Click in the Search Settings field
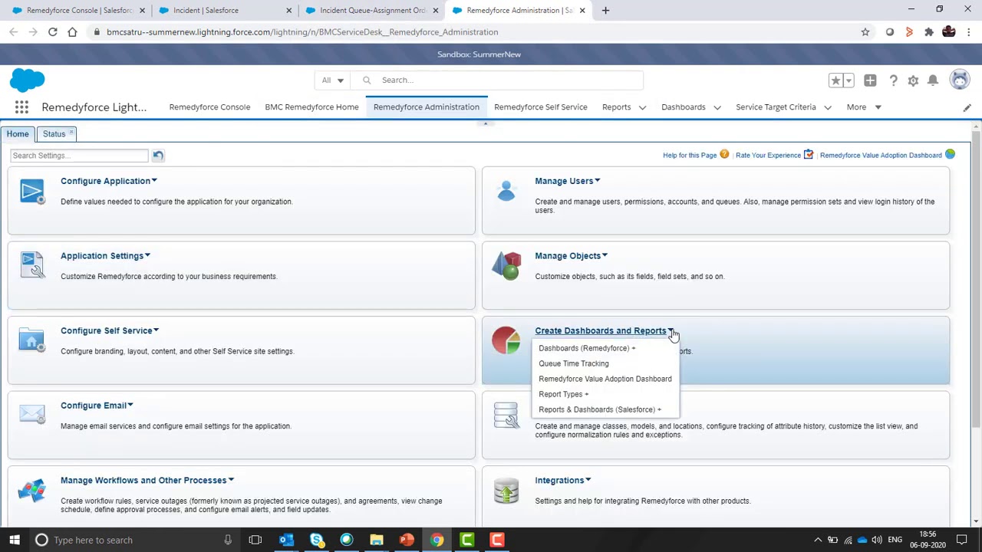Image resolution: width=982 pixels, height=552 pixels. point(79,156)
